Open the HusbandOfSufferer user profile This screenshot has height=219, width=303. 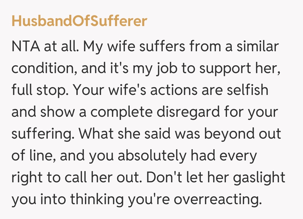point(79,22)
